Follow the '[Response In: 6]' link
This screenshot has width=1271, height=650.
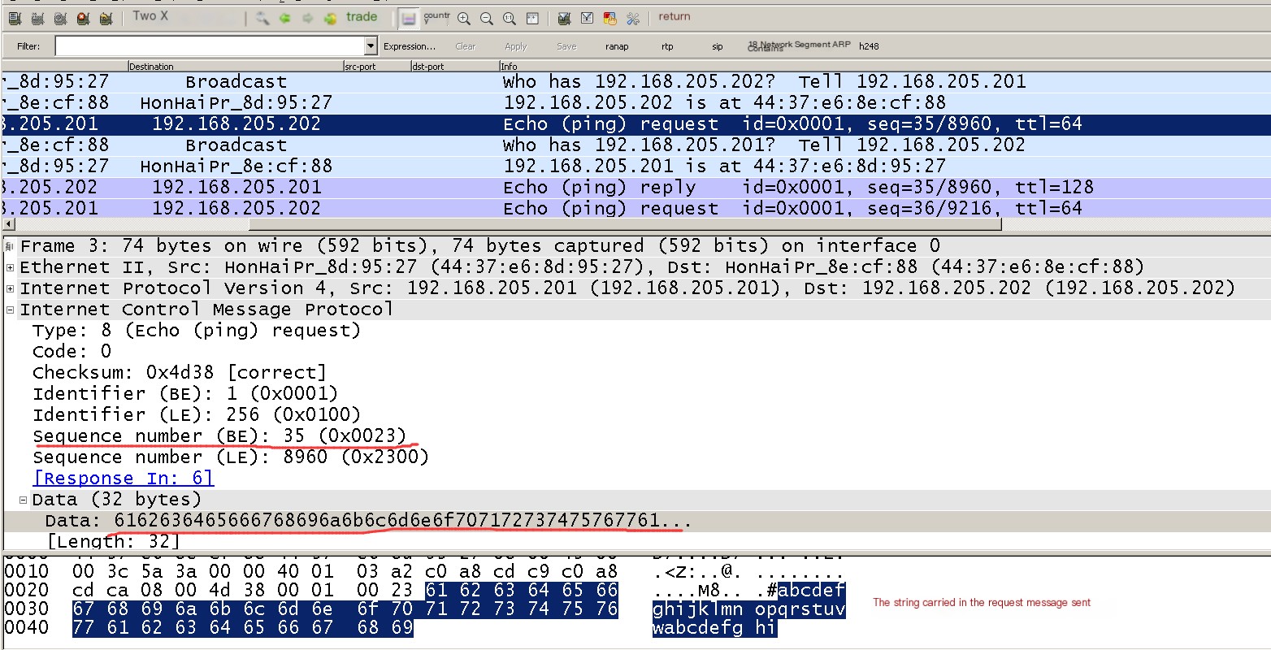(124, 479)
